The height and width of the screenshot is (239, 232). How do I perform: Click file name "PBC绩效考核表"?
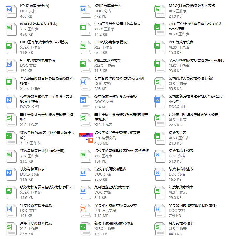tap(181, 42)
